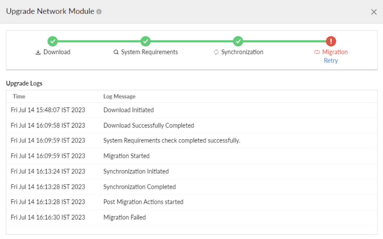Click the Log Message column header

point(119,96)
